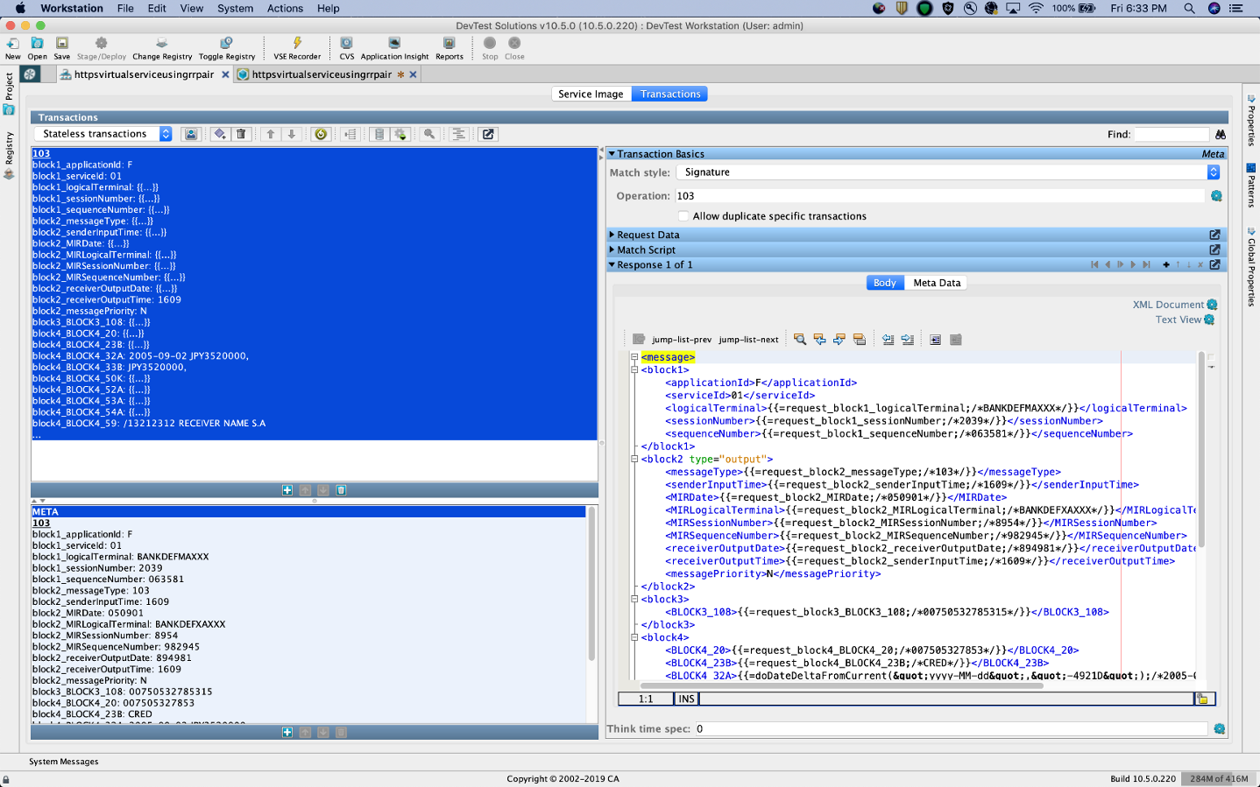Click memory usage bar 284M of 416M
Screen dimensions: 1260x787
click(x=1218, y=778)
